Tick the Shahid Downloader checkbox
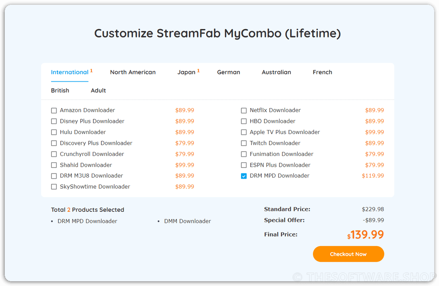 [x=54, y=165]
